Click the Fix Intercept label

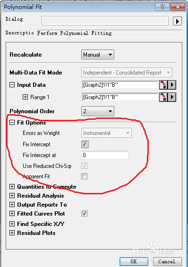(36, 144)
